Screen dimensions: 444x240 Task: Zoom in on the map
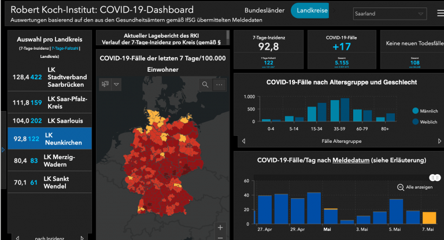[220, 227]
